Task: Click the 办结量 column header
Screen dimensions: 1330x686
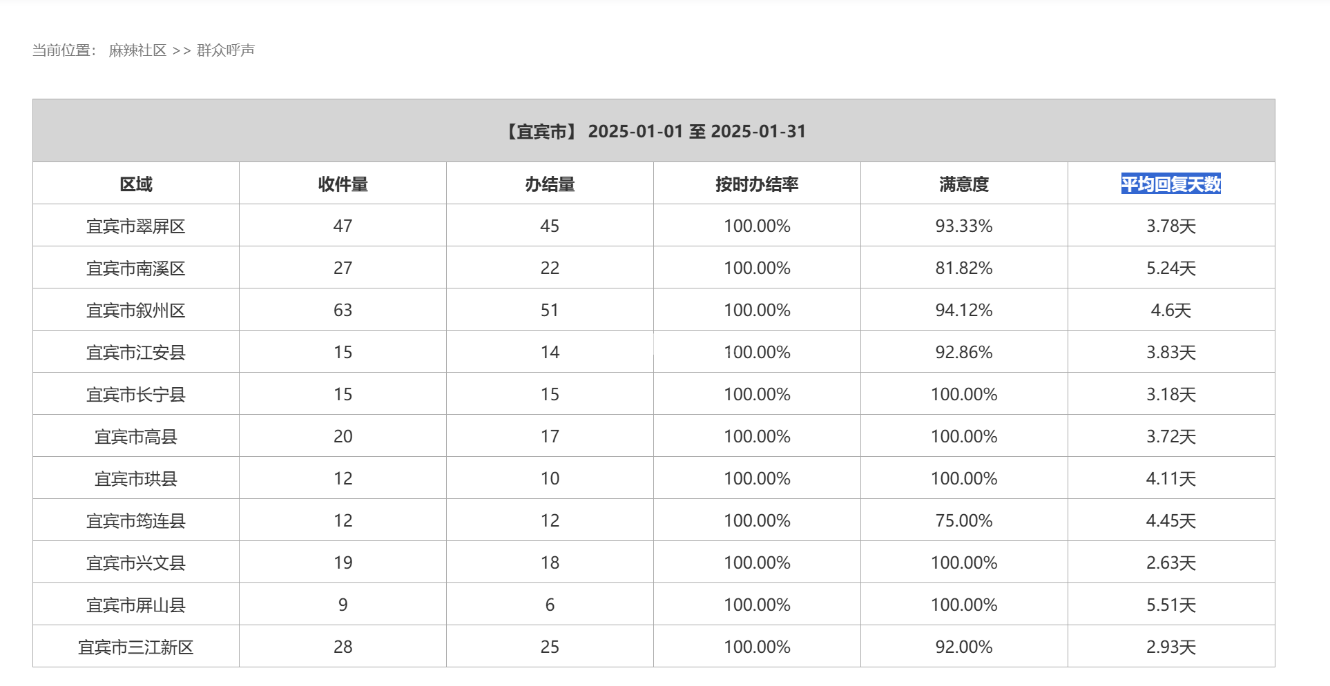Action: (550, 184)
